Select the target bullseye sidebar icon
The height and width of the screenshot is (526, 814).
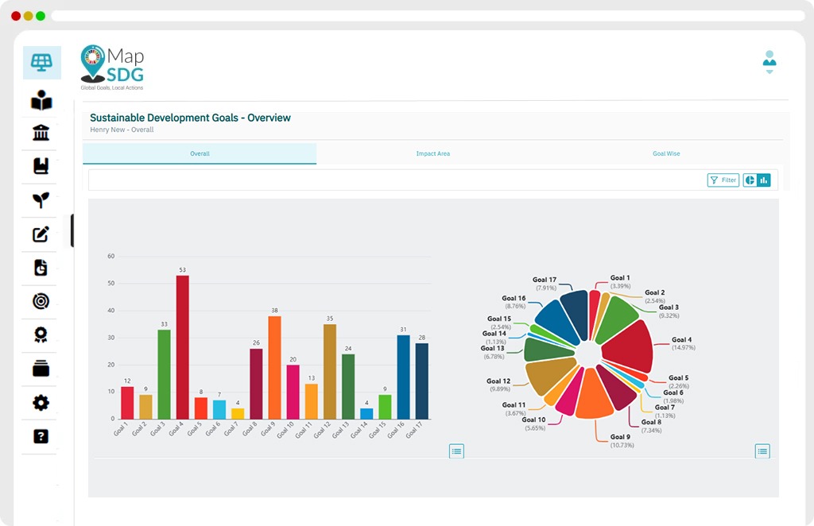tap(41, 301)
